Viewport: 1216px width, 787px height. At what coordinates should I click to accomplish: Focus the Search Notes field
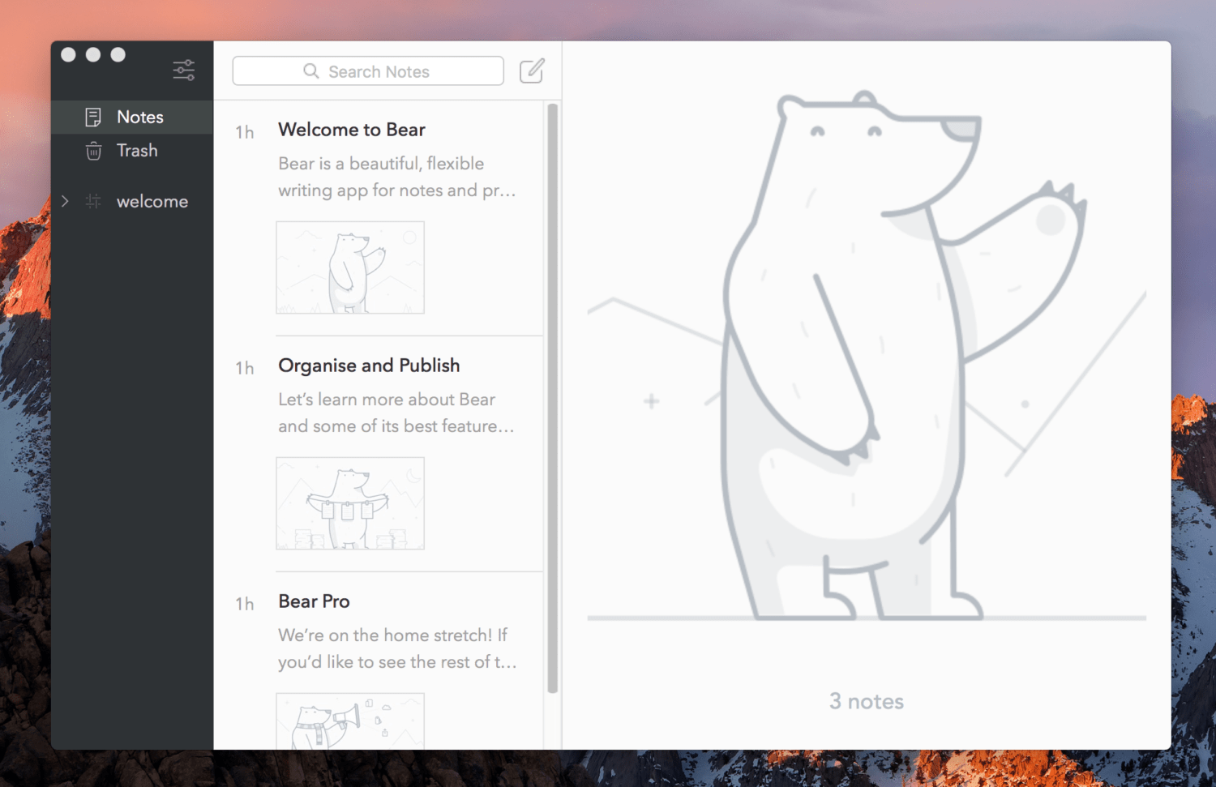pyautogui.click(x=379, y=71)
